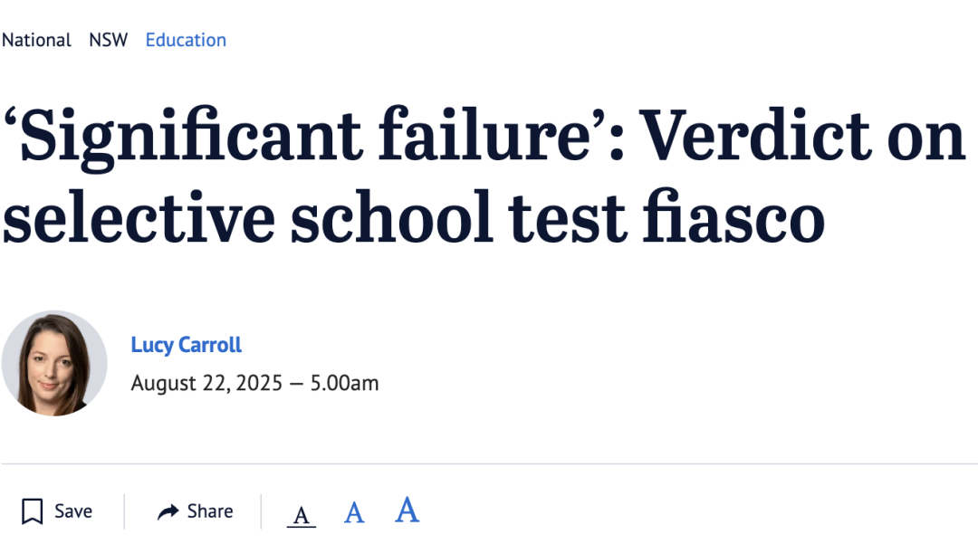Visit Lucy Carroll's author page
The width and height of the screenshot is (978, 544).
click(187, 345)
